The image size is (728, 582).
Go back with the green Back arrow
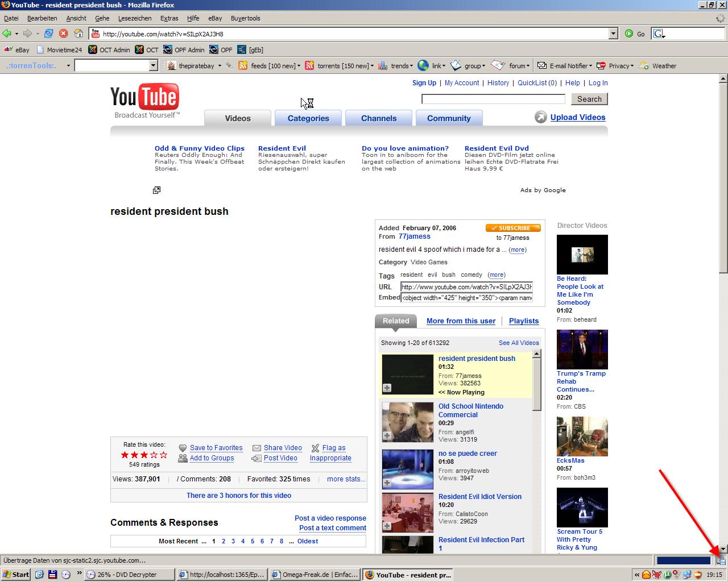tap(7, 34)
